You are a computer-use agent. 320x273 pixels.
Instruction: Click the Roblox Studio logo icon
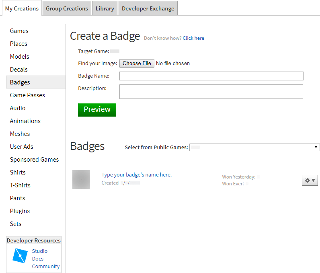20,256
